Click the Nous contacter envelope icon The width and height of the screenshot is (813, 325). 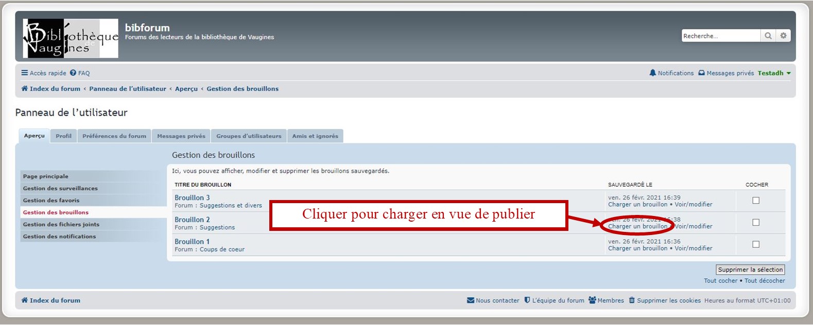[471, 300]
